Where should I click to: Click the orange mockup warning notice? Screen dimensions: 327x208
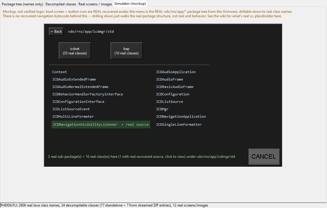point(147,14)
